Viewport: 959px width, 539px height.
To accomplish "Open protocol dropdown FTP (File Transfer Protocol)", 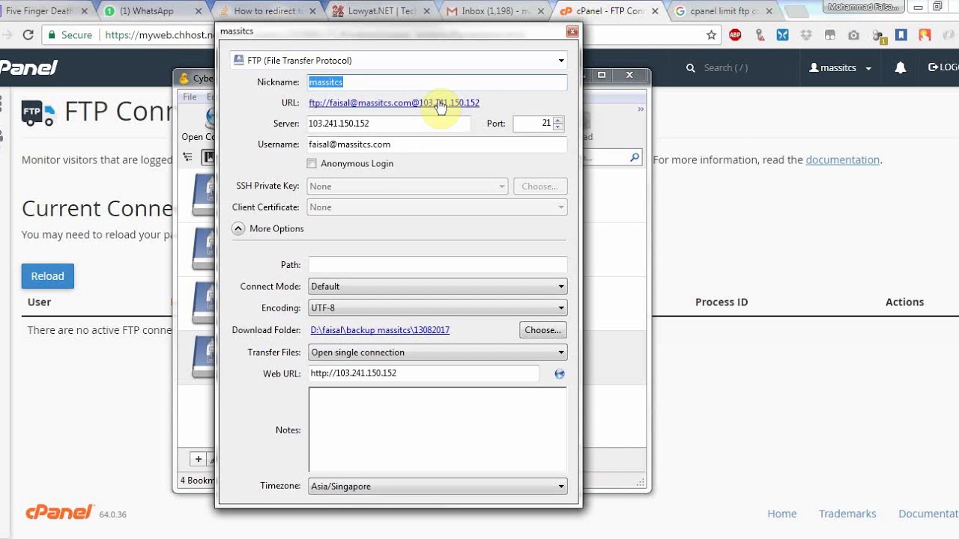I will click(399, 60).
